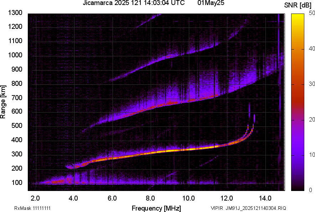The width and height of the screenshot is (315, 212).
Task: Click the range tick label '1000'
Action: pyautogui.click(x=15, y=55)
